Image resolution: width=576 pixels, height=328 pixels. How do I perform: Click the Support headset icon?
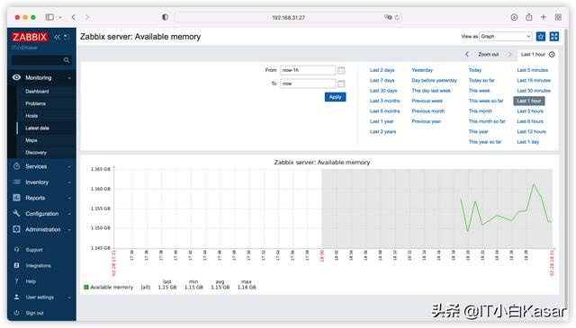[16, 250]
